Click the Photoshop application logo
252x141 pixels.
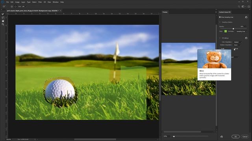[x=2, y=2]
